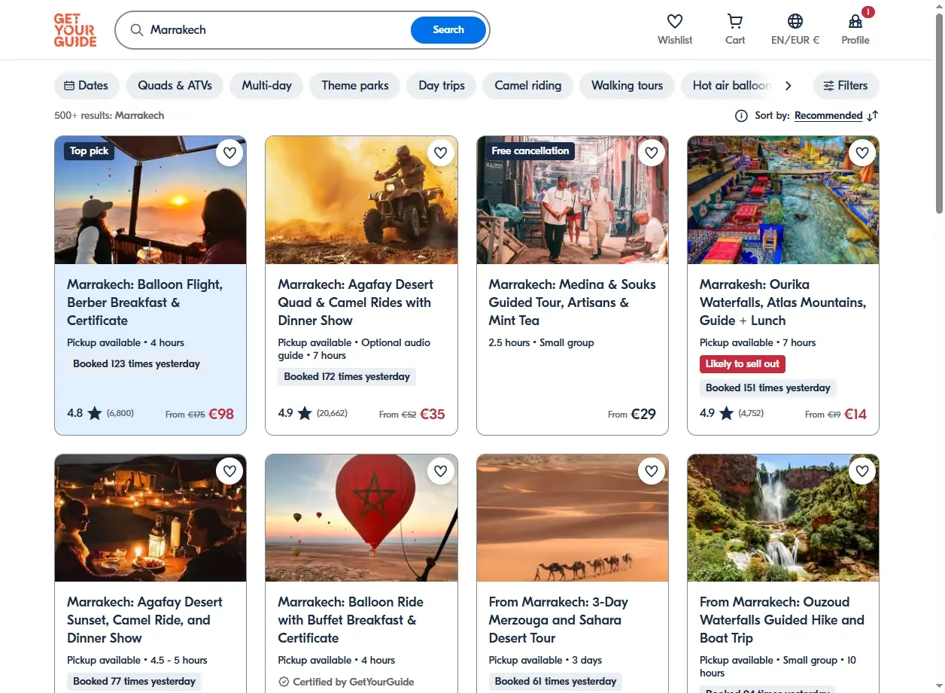Click the €98 price on Balloon Flight

tap(221, 413)
